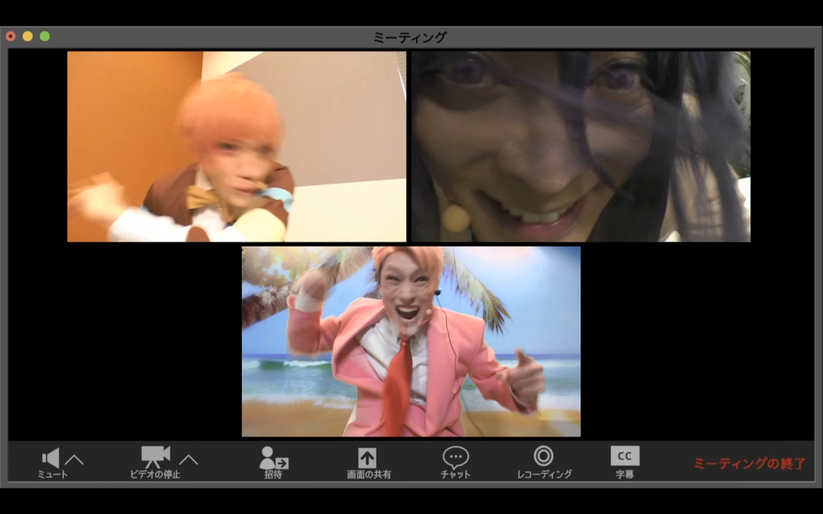
Task: End the meeting with ミーティングの終了
Action: [x=749, y=463]
